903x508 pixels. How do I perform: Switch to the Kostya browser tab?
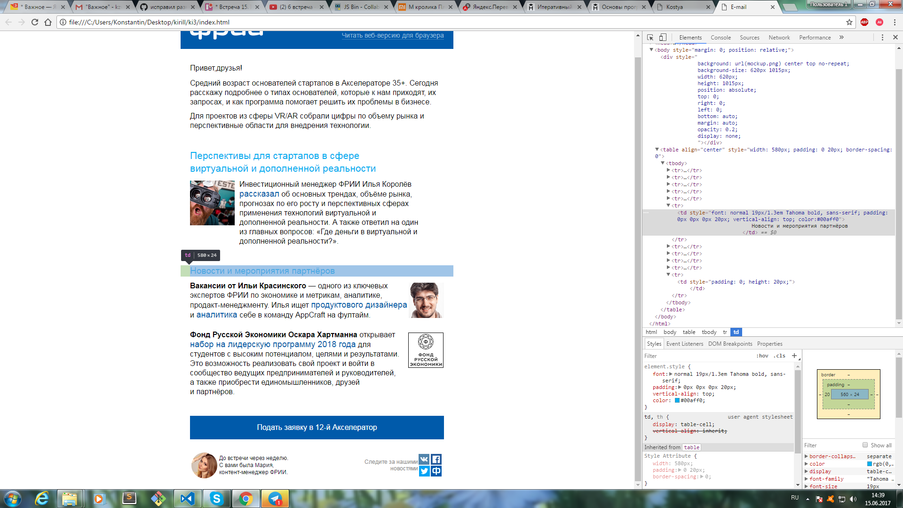684,7
